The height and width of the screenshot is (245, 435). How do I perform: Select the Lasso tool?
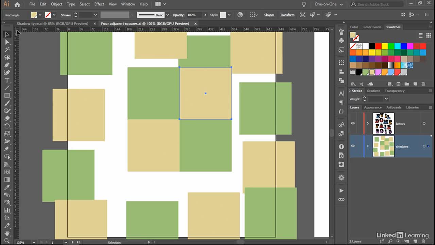coord(7,57)
